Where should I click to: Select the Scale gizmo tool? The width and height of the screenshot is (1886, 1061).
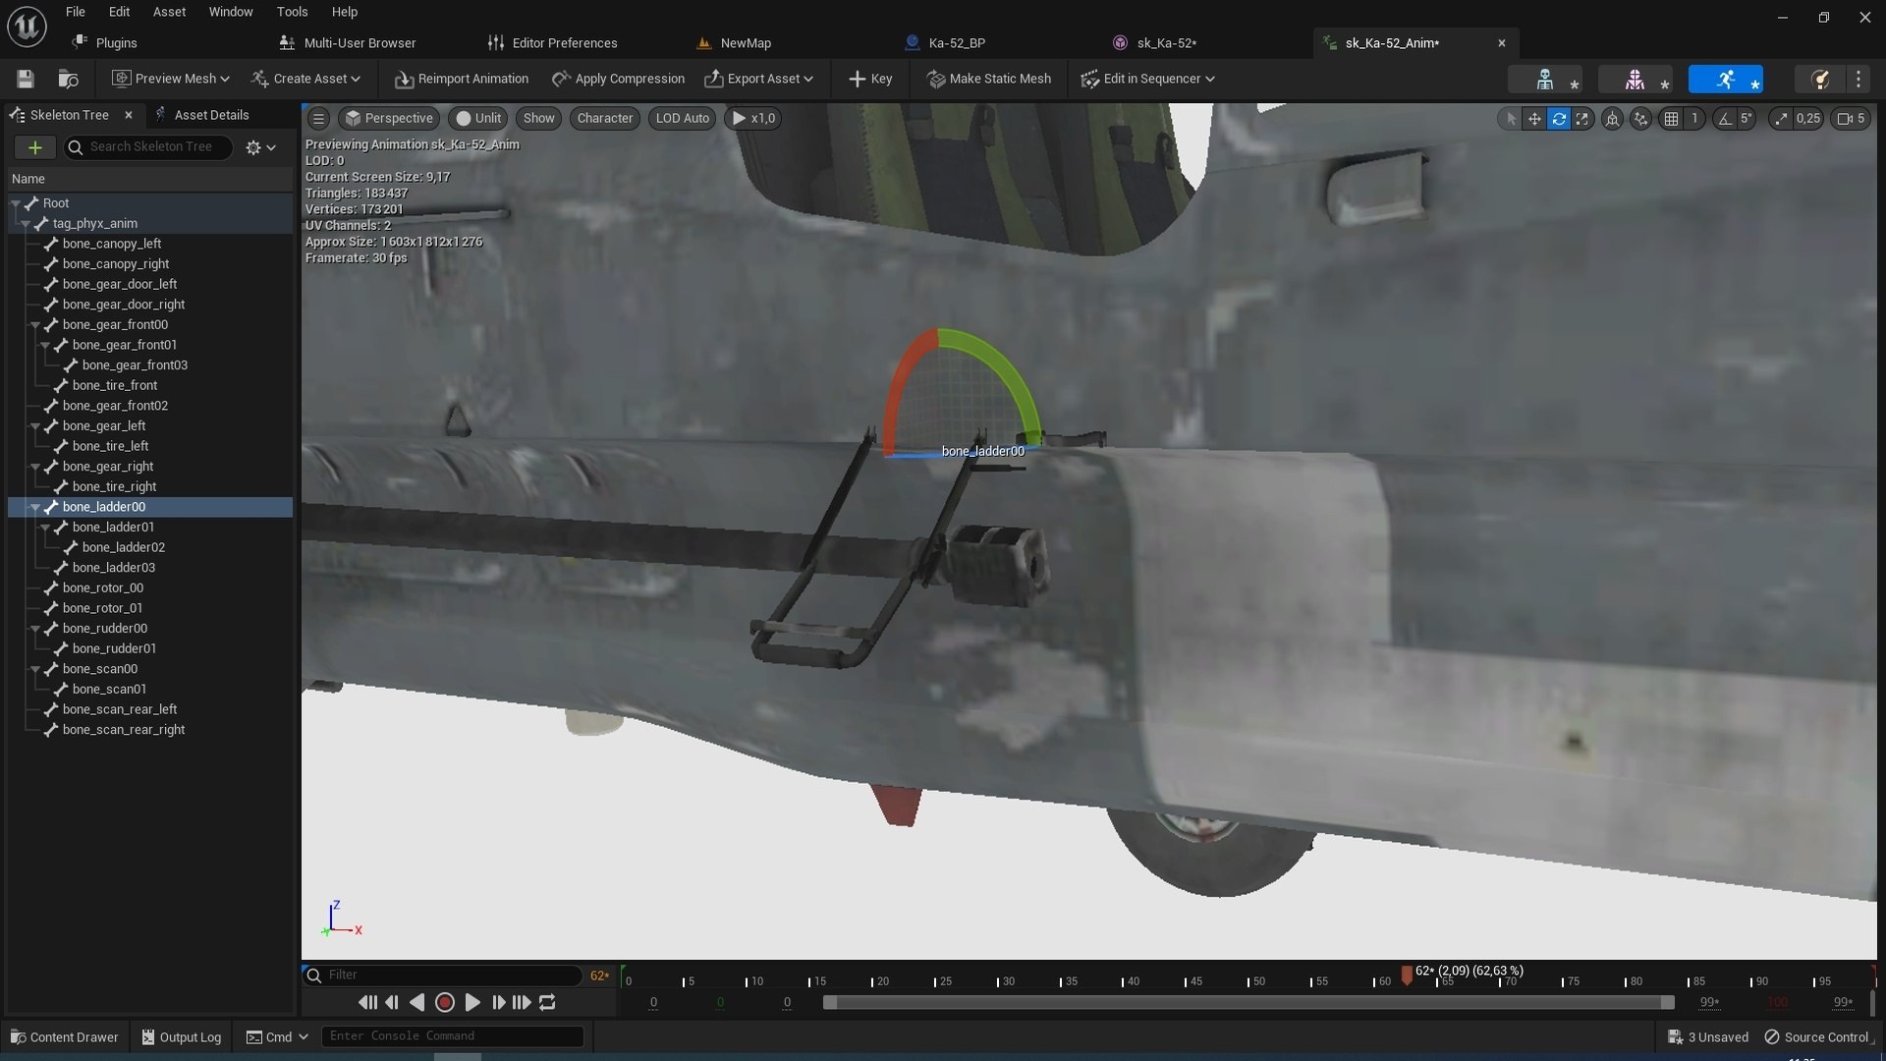(1582, 118)
